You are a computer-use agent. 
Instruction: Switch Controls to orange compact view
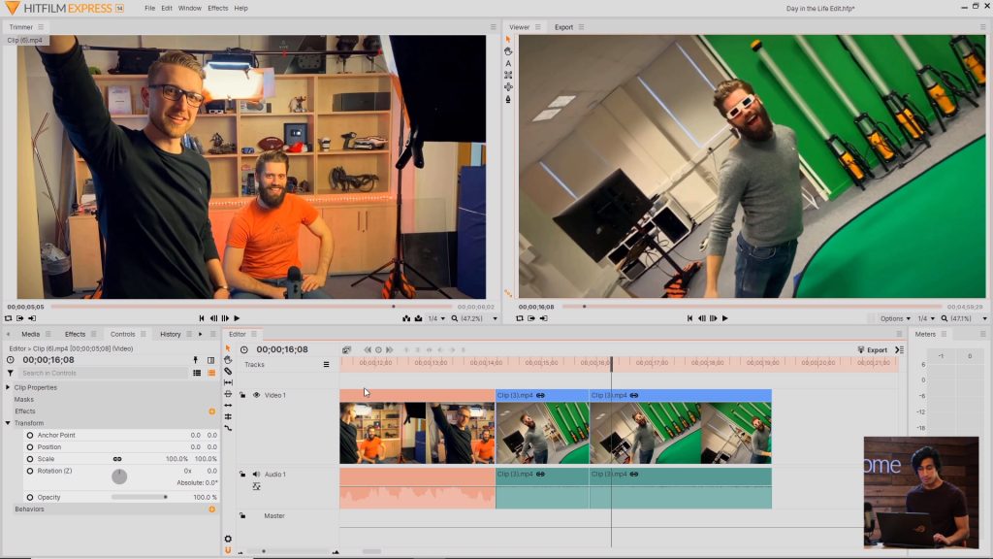[x=211, y=374]
